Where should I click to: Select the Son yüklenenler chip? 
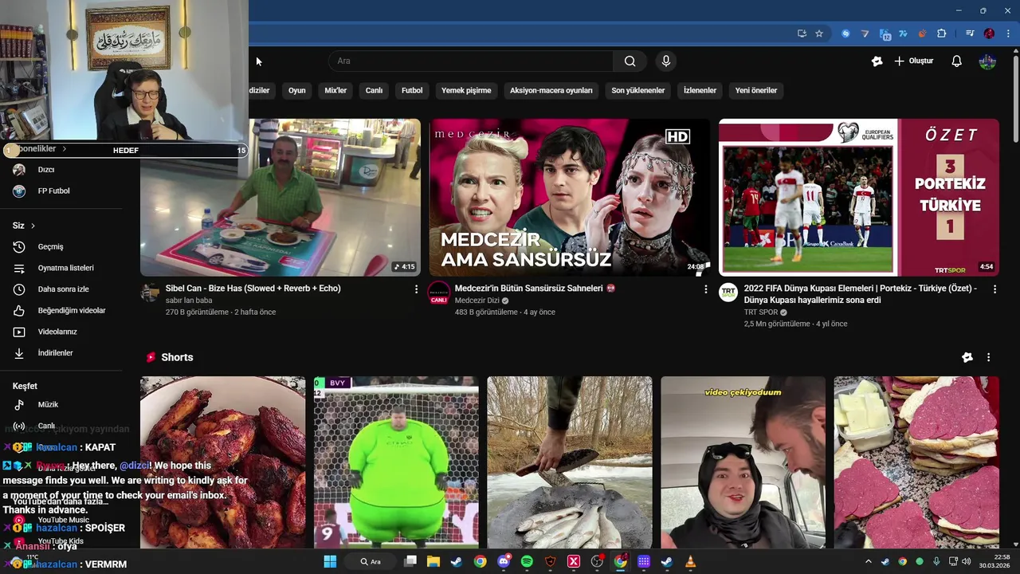[x=638, y=91]
